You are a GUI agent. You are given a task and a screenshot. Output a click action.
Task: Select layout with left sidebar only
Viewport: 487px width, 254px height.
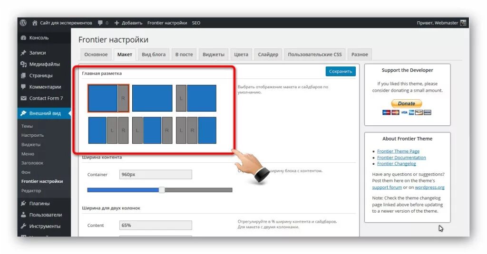point(196,98)
